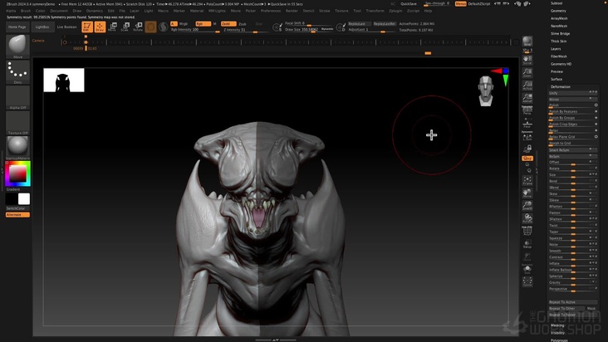Click the orange Gizmo 3D sphere icon
The width and height of the screenshot is (608, 342).
click(150, 27)
